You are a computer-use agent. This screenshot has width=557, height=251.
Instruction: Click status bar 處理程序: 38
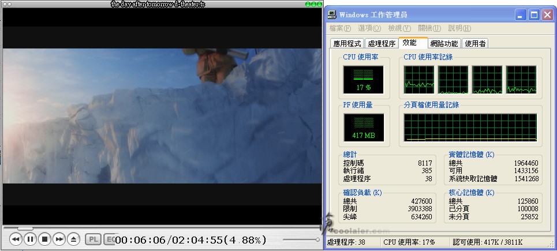point(346,242)
